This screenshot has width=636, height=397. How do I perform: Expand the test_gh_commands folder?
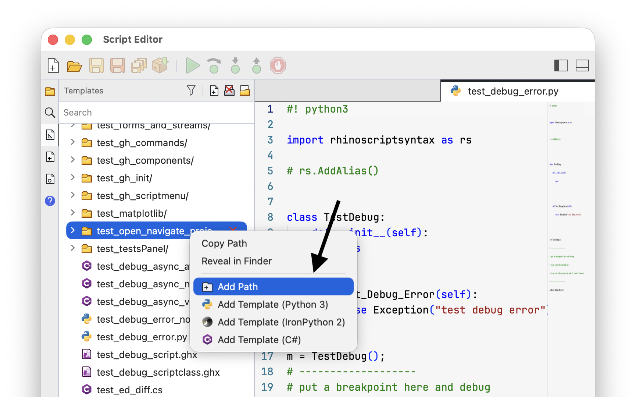tap(73, 142)
